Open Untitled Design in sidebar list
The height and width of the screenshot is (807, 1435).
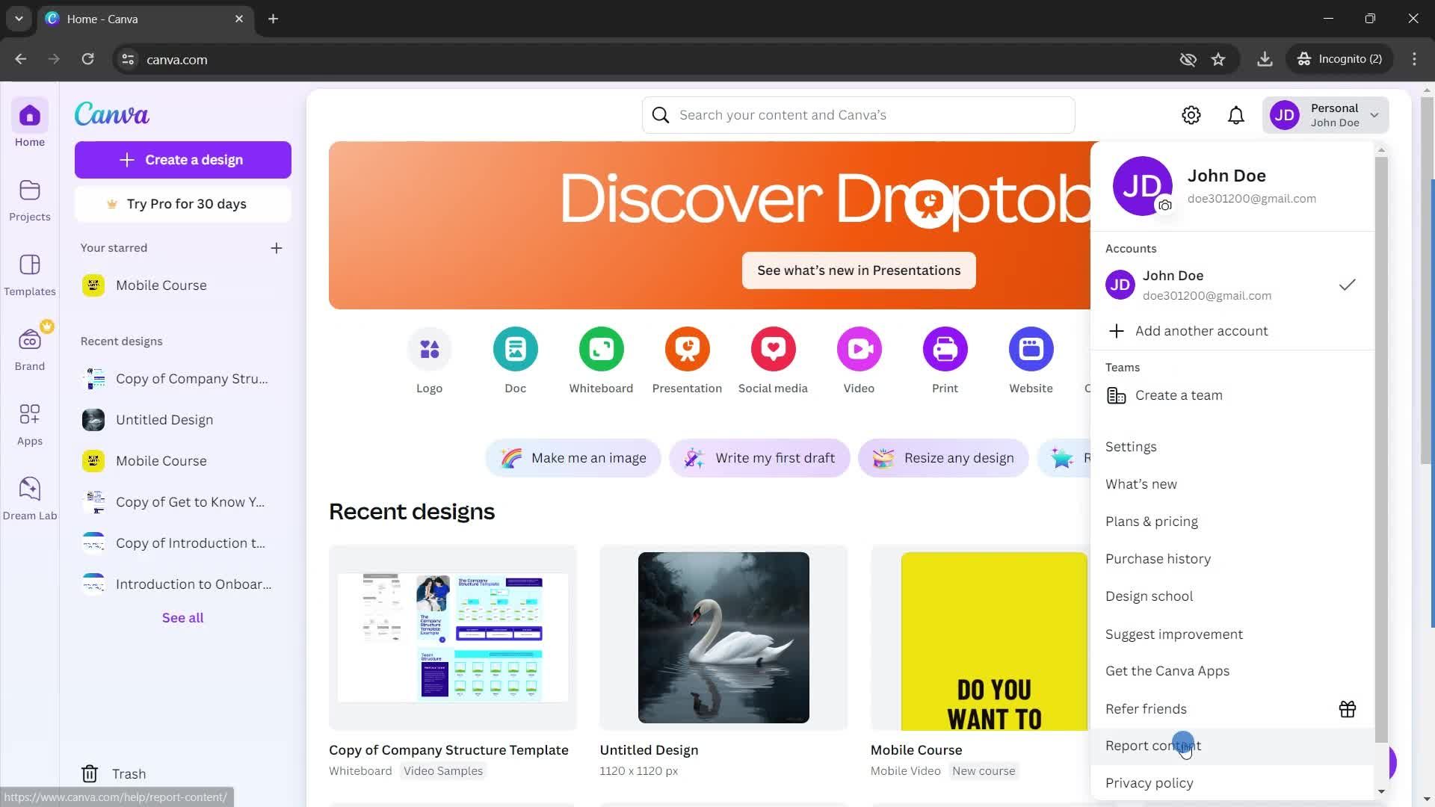click(183, 420)
